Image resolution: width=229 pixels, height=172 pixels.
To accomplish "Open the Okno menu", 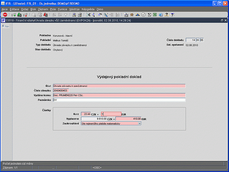I will click(100, 9).
